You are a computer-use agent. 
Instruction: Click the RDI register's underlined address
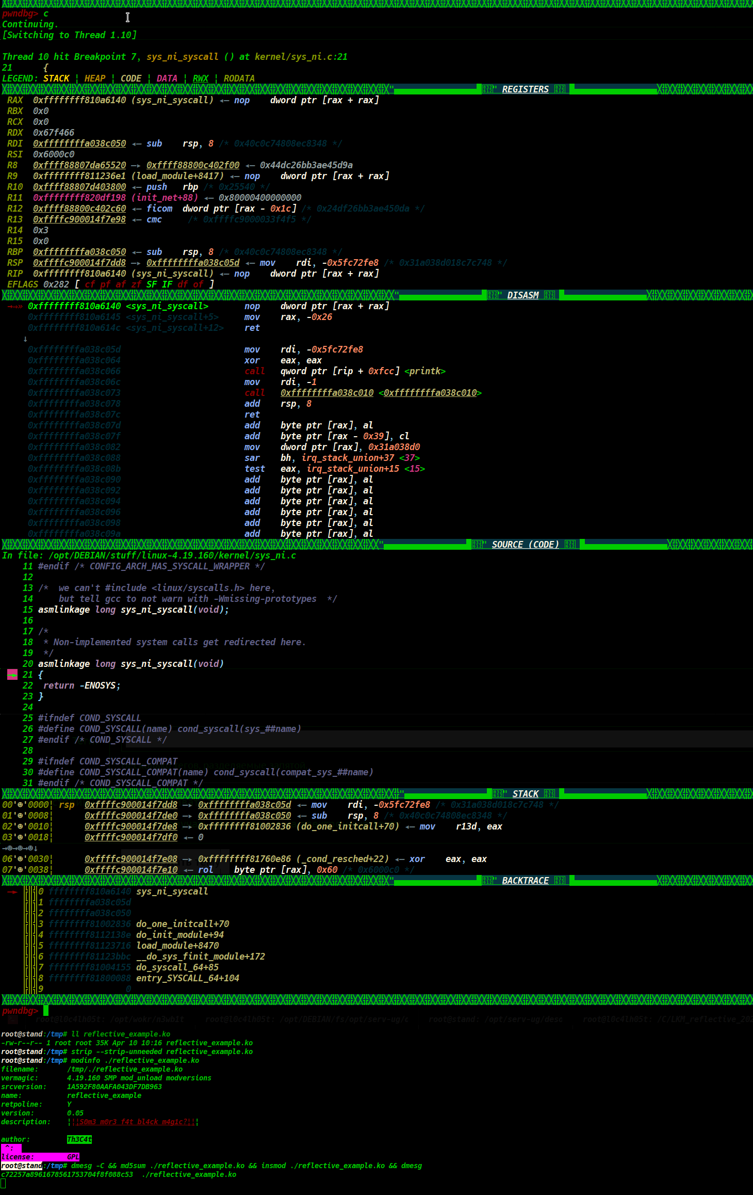click(79, 144)
